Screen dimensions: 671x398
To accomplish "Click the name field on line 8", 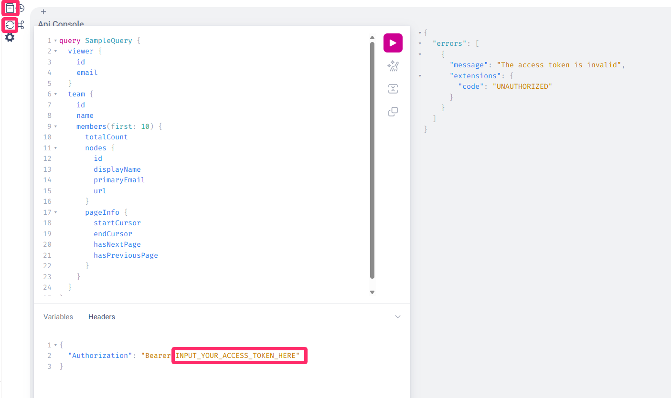I will [85, 115].
